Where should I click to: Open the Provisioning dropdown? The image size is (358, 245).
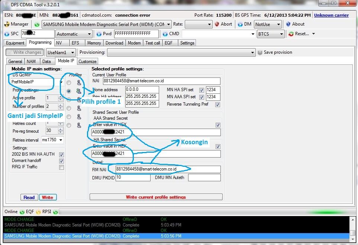252,53
